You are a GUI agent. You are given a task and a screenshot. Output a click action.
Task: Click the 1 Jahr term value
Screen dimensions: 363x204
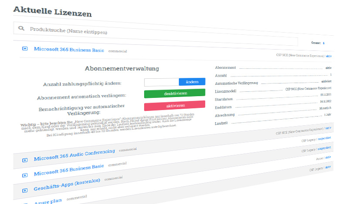328,114
